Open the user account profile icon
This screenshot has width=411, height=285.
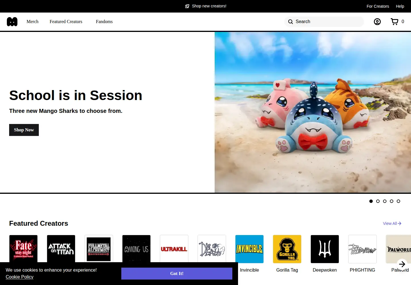coord(377,22)
